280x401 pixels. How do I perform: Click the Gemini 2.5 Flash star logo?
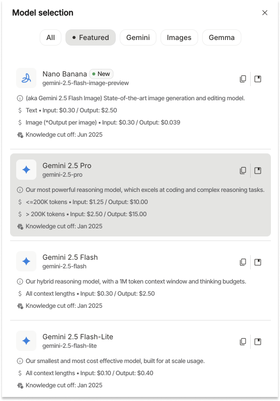(x=26, y=261)
